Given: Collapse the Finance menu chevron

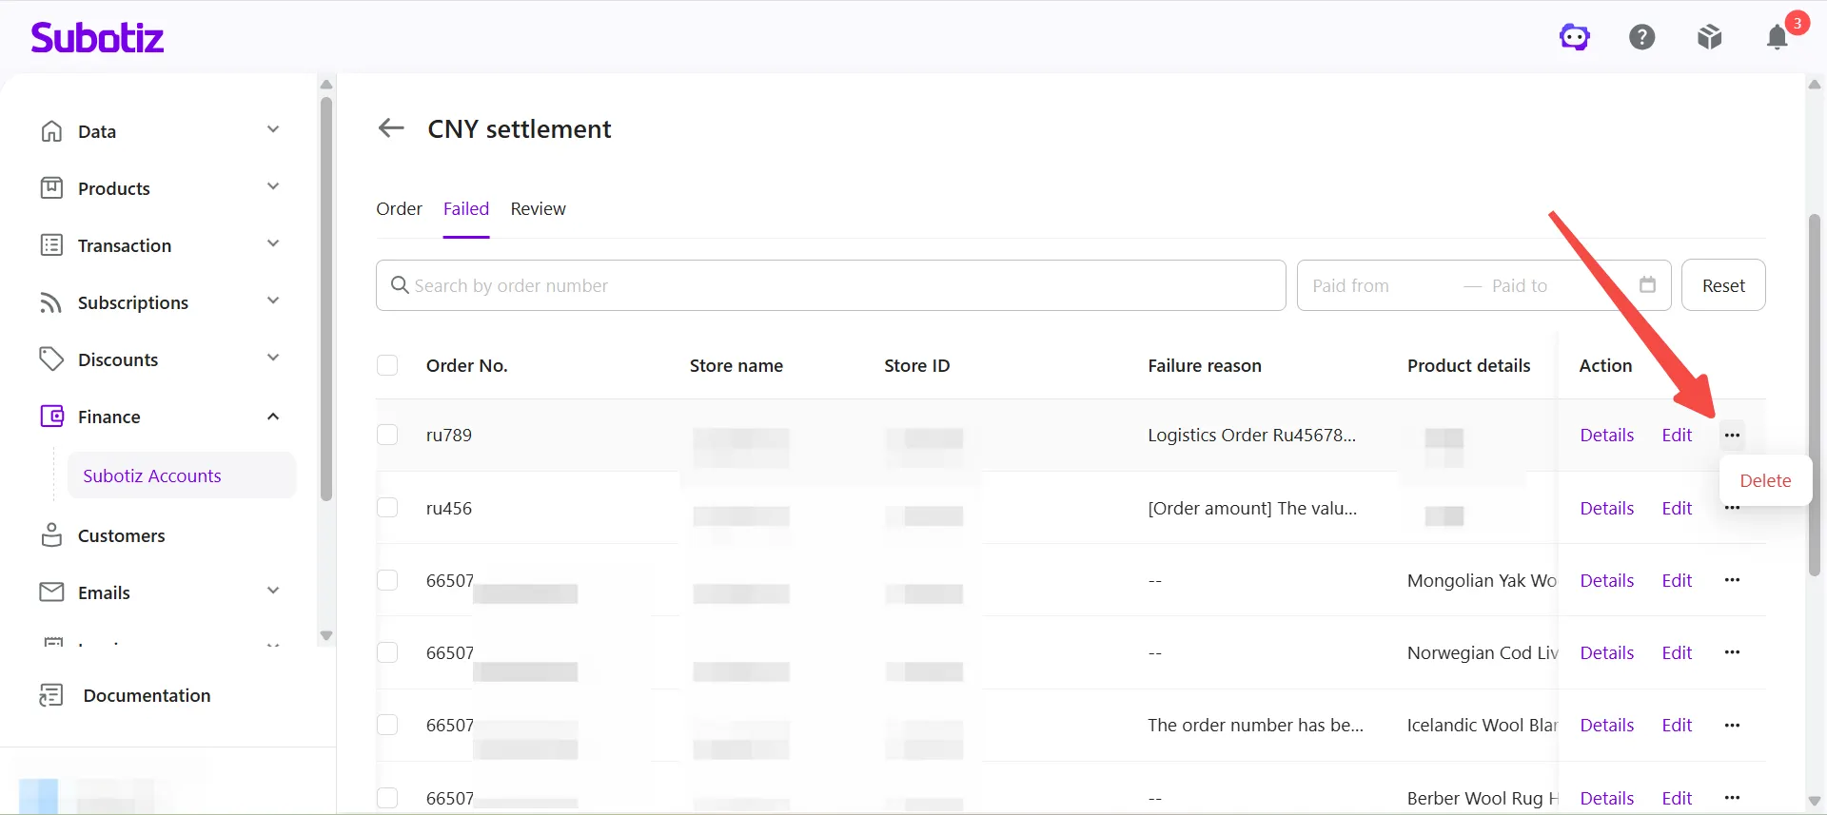Looking at the screenshot, I should pos(273,417).
